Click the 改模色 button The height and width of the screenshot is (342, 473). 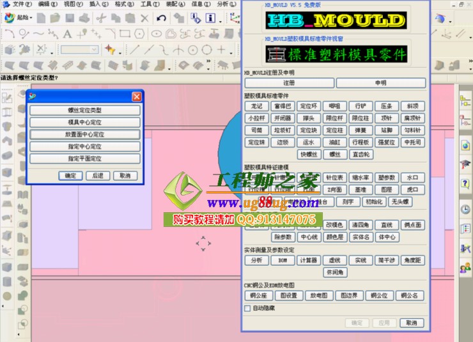pos(335,224)
